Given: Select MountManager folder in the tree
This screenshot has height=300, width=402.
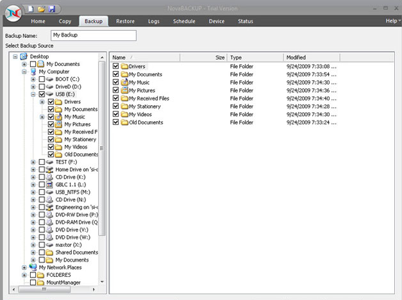Looking at the screenshot, I should click(x=63, y=283).
